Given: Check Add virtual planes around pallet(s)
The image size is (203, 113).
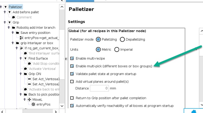Looking at the screenshot, I should pos(72,82).
